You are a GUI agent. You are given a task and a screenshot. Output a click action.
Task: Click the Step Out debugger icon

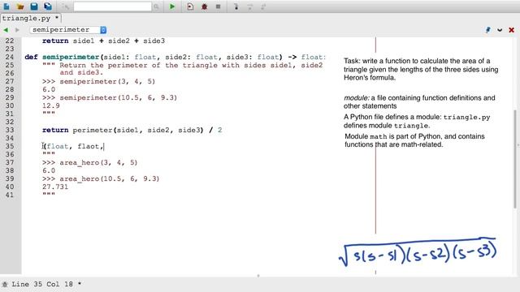[263, 6]
